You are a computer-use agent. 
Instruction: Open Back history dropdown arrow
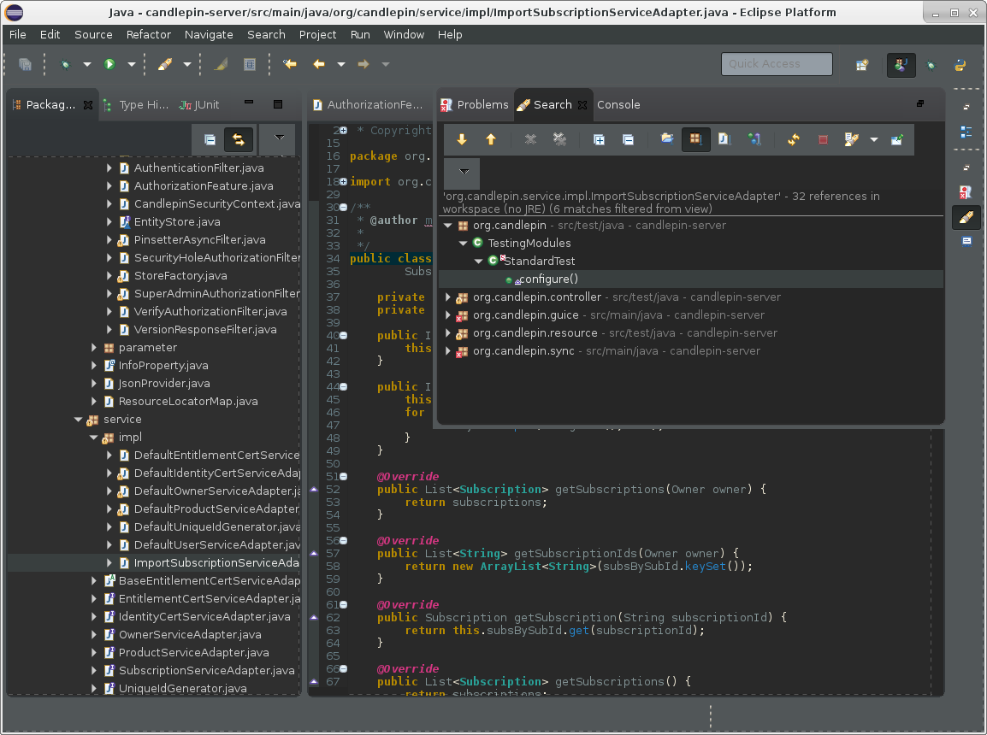pos(341,64)
